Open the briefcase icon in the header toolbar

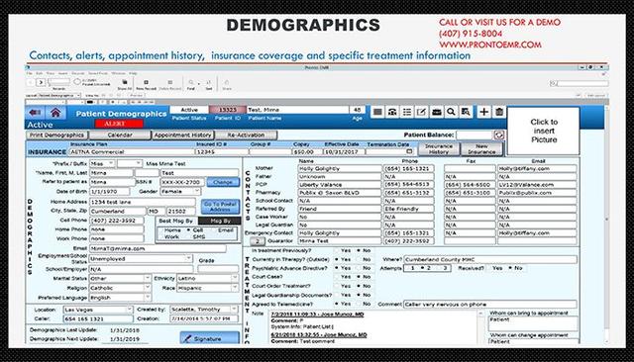point(436,112)
